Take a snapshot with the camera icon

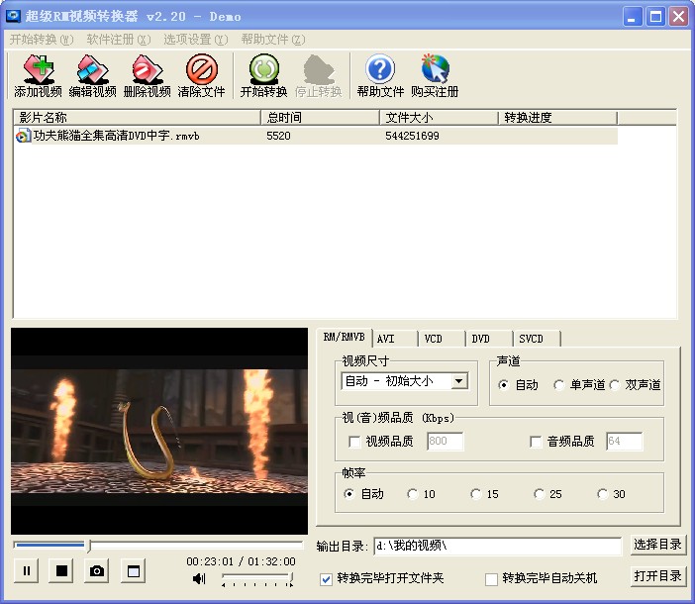[x=97, y=570]
